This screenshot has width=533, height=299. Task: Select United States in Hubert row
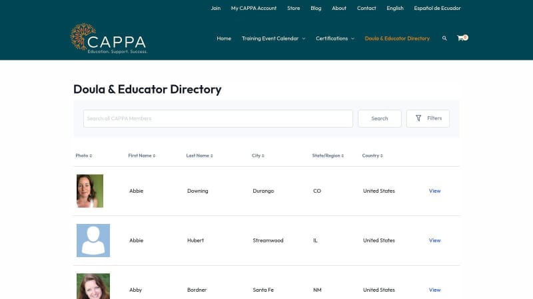[x=378, y=241]
